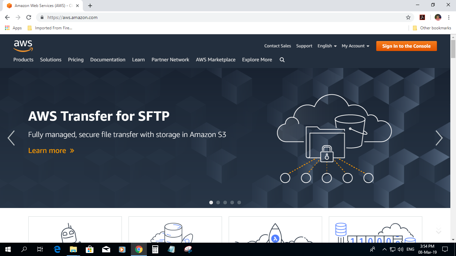Open the Products menu
The height and width of the screenshot is (256, 456).
click(x=23, y=60)
